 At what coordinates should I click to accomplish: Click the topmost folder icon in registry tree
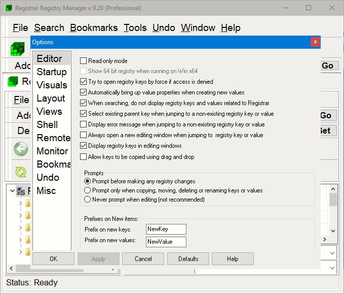[28, 204]
